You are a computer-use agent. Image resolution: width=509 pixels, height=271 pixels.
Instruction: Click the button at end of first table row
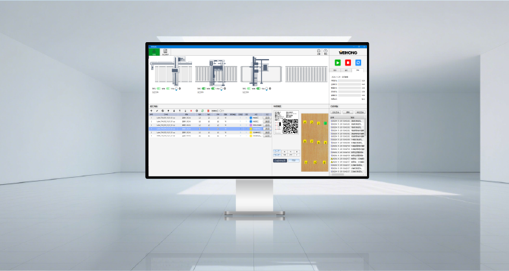coord(267,117)
